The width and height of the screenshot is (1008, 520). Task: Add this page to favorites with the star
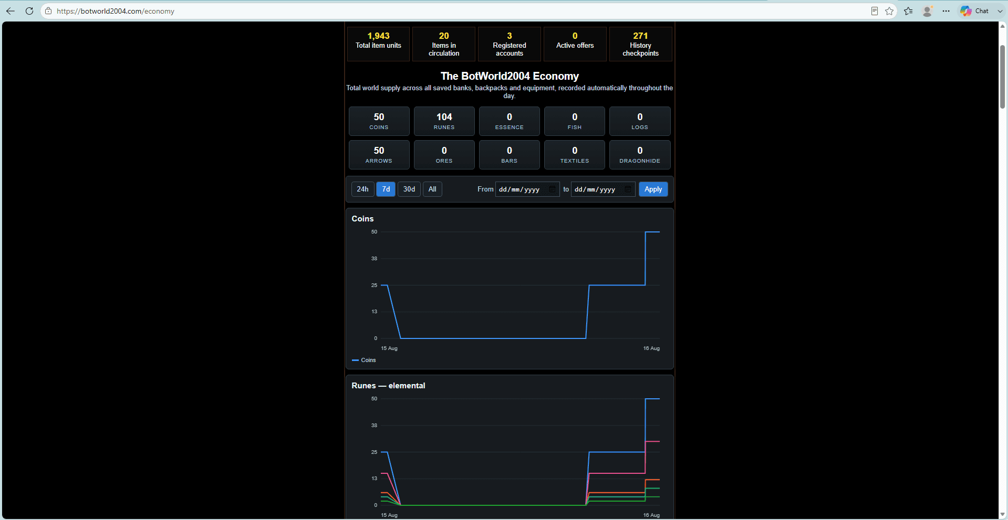[889, 11]
